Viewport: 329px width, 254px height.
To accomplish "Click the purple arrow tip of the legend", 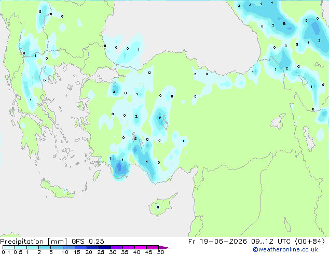I will [x=164, y=247].
